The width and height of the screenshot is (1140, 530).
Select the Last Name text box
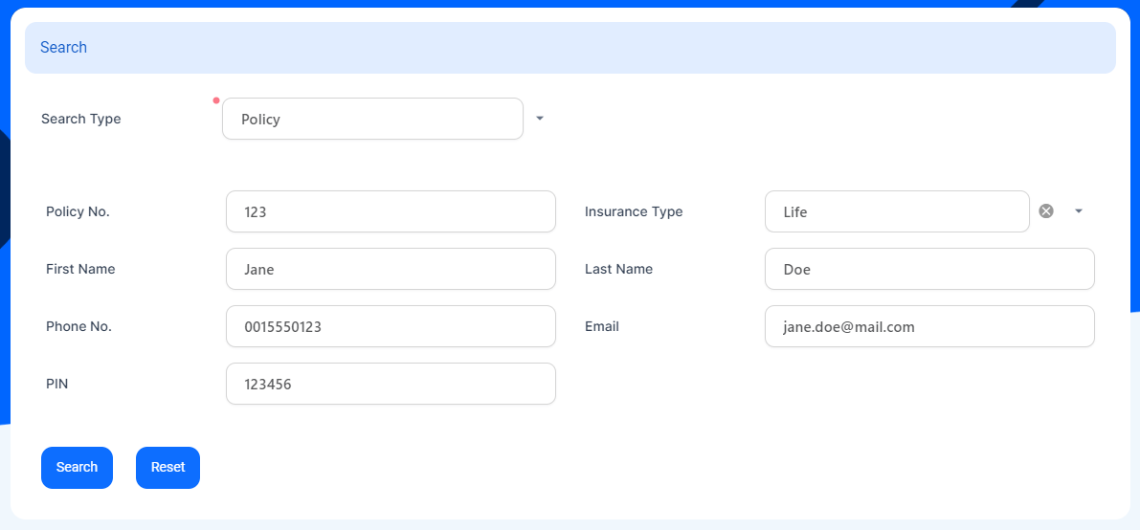pos(929,269)
